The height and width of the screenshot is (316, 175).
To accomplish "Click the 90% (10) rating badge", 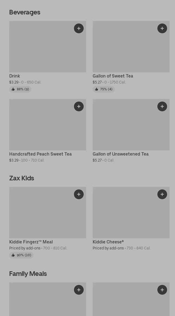I will [x=21, y=255].
